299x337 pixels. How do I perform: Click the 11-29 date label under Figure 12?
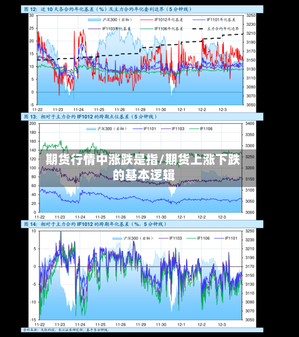click(x=141, y=109)
